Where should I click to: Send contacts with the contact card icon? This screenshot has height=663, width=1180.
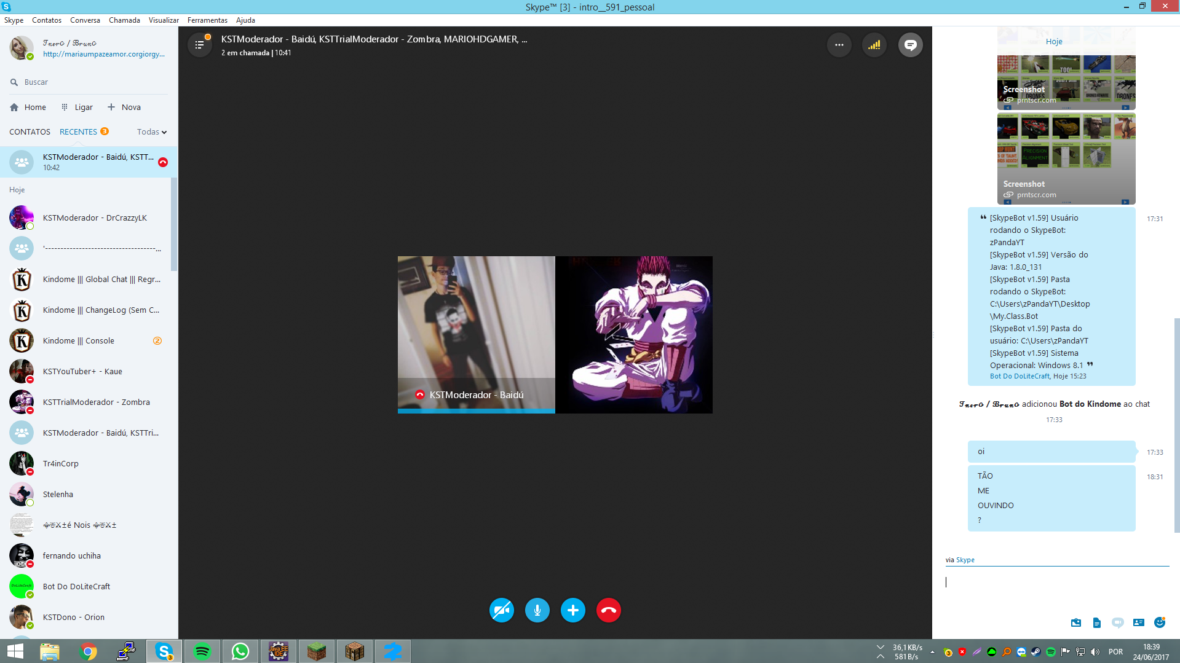pyautogui.click(x=1138, y=623)
